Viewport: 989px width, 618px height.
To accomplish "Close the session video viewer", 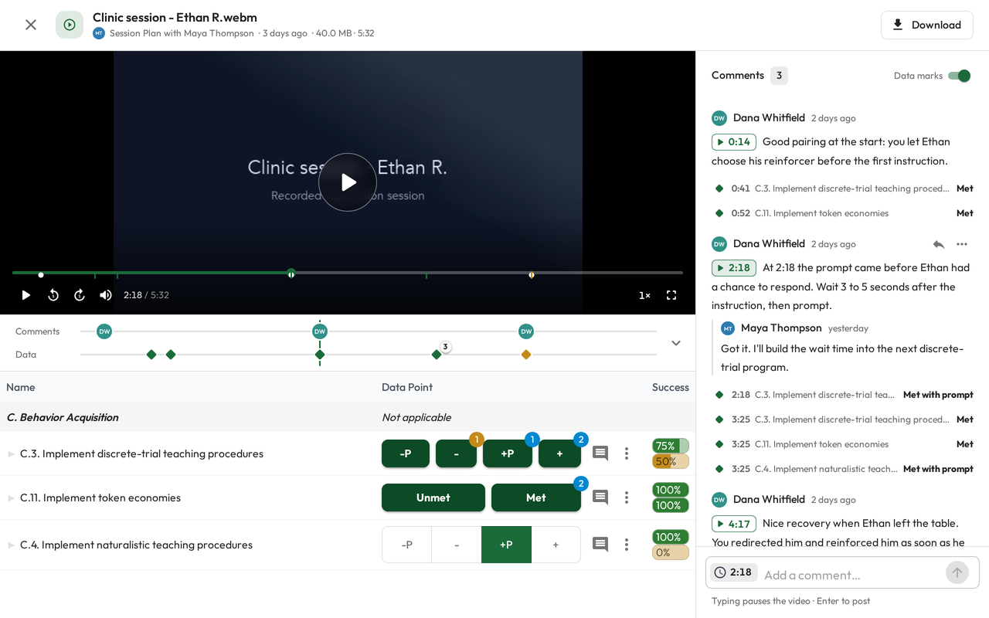I will (31, 25).
